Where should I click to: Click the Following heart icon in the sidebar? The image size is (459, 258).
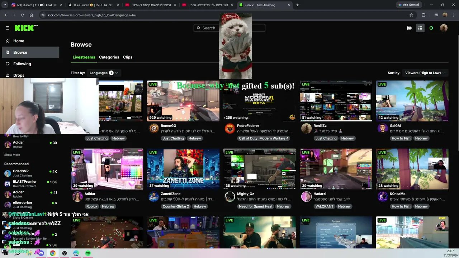(x=8, y=64)
